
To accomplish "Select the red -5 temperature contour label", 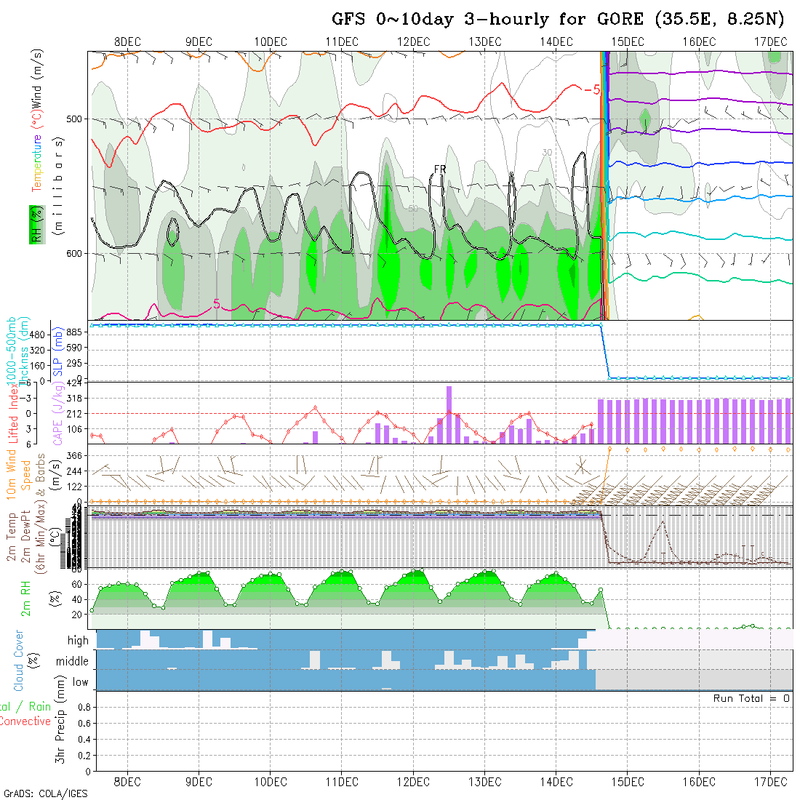I will (x=591, y=90).
